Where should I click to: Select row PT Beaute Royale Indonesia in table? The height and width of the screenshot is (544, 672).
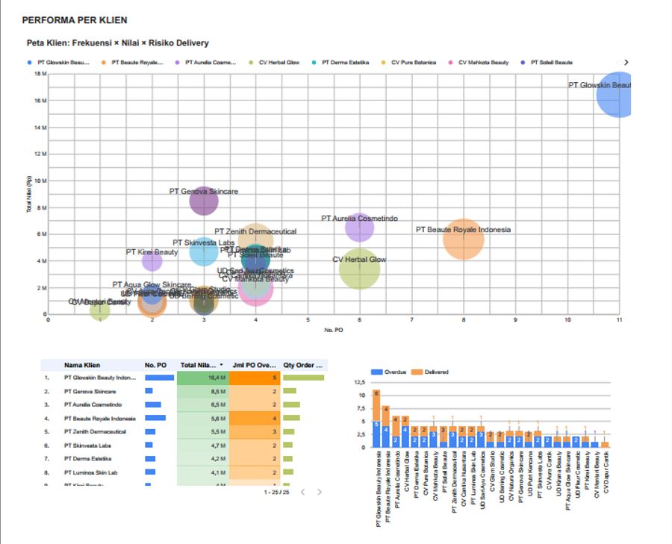click(x=184, y=418)
